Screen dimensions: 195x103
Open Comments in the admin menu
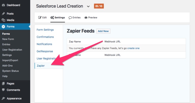[x=13, y=90]
